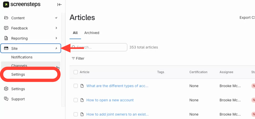This screenshot has width=255, height=119.
Task: Click the gear icon beside Settings
Action: 6,89
